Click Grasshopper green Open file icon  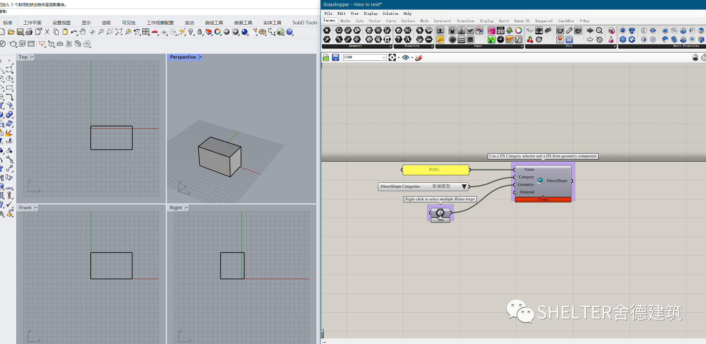tap(326, 57)
